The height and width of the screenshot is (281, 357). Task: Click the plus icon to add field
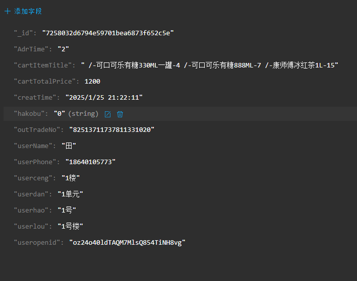pyautogui.click(x=8, y=11)
